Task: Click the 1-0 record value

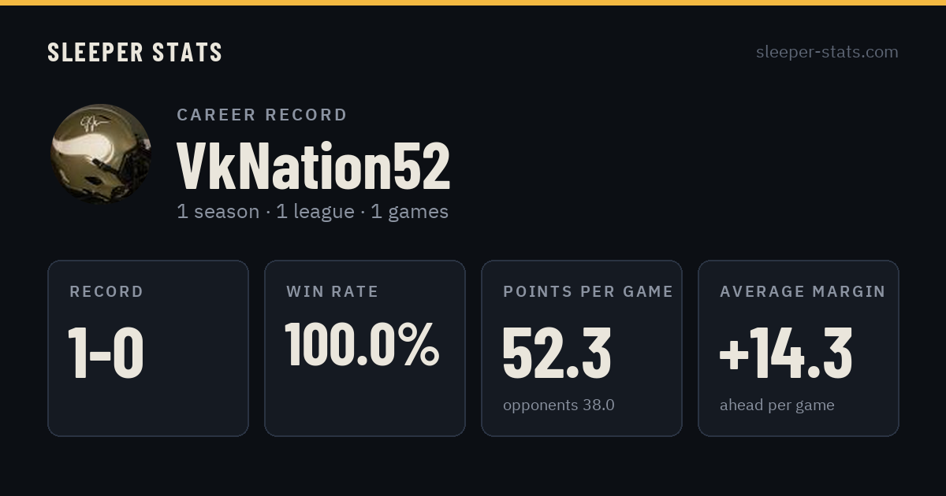Action: pos(106,353)
